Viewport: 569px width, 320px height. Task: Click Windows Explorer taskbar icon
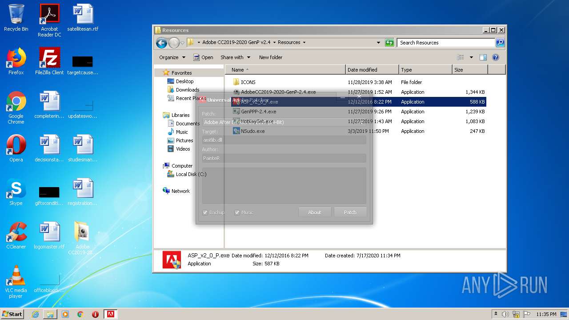click(x=50, y=314)
